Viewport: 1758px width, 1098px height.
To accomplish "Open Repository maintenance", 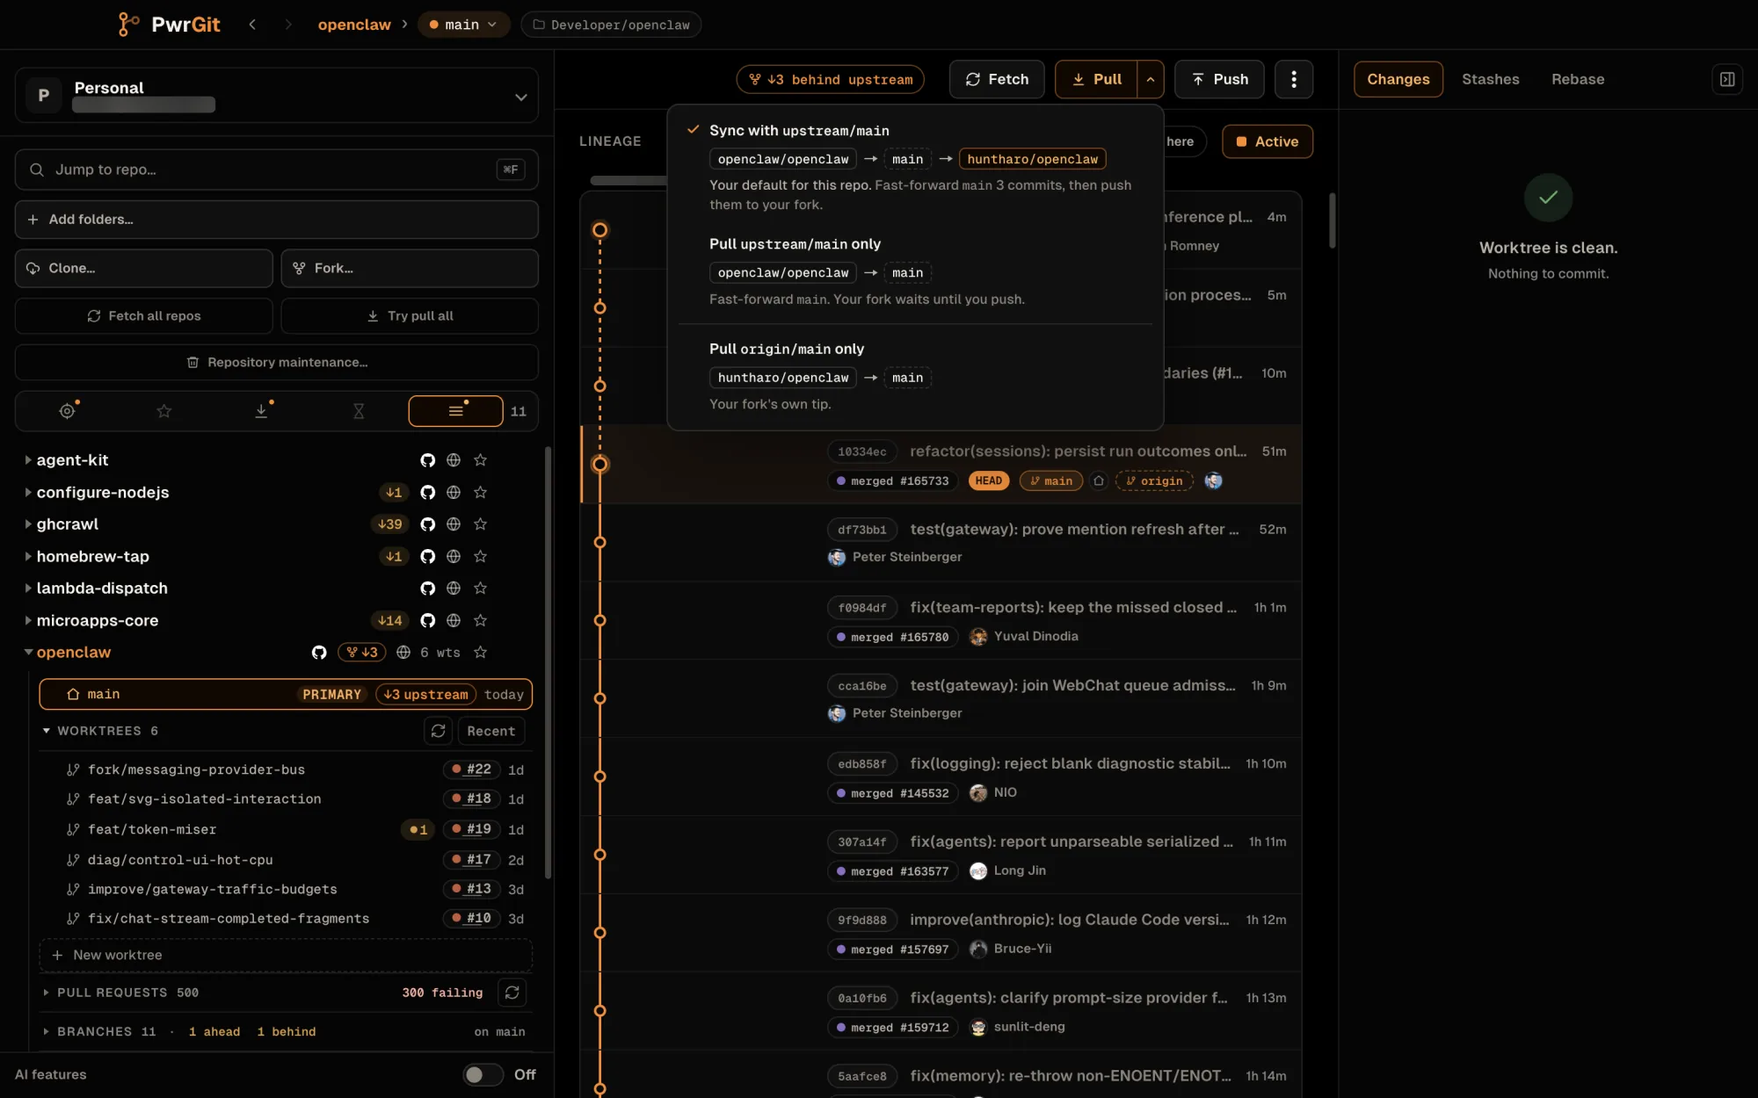I will (x=276, y=363).
